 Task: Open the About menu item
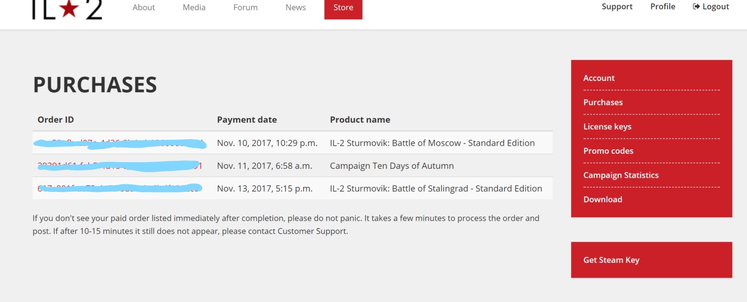[144, 7]
